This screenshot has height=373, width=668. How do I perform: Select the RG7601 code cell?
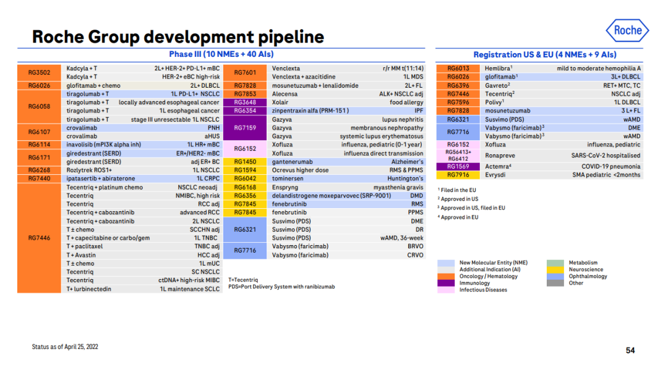[x=245, y=73]
